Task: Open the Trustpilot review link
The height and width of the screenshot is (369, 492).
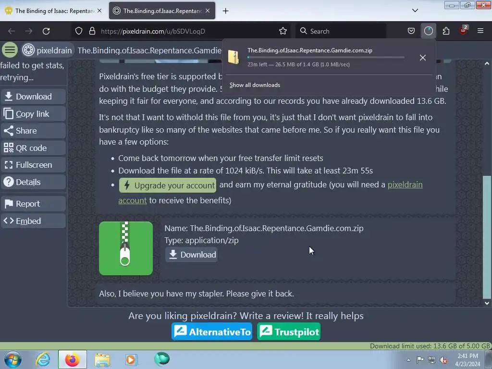Action: (x=289, y=332)
